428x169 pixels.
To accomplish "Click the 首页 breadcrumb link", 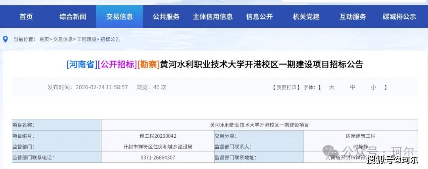I will click(x=44, y=39).
